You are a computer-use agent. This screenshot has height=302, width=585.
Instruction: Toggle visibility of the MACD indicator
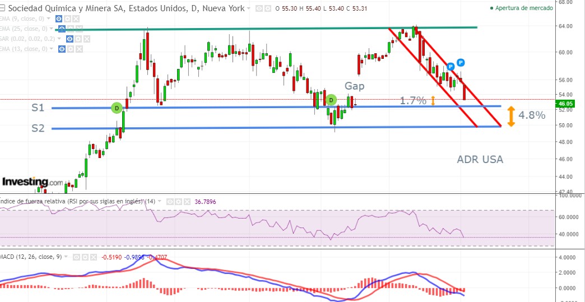point(76,257)
